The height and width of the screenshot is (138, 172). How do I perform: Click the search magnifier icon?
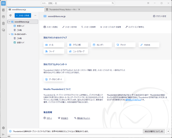pyautogui.click(x=113, y=3)
